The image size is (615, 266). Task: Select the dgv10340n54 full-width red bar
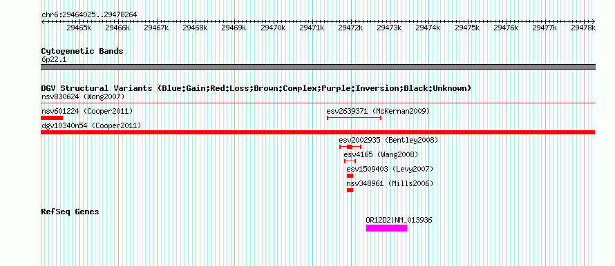(x=318, y=132)
